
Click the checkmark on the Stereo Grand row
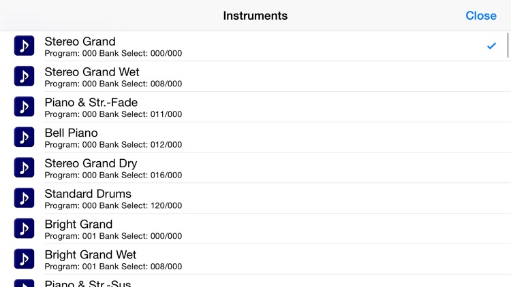[491, 46]
